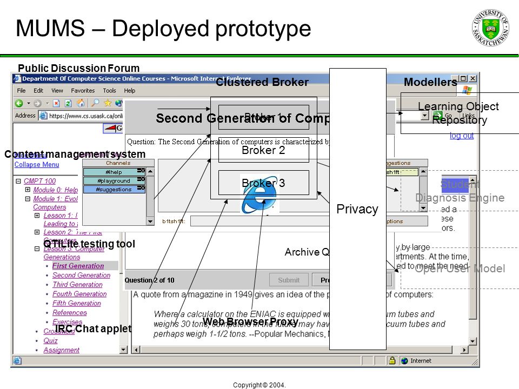This screenshot has width=519, height=389.
Task: Open the Favorites star icon
Action: coord(108,103)
